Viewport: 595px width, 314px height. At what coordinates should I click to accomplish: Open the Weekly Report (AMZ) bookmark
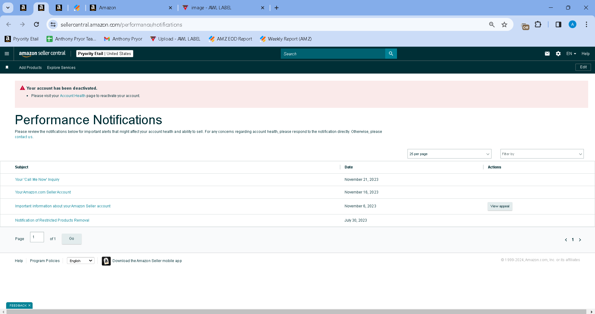(x=286, y=39)
